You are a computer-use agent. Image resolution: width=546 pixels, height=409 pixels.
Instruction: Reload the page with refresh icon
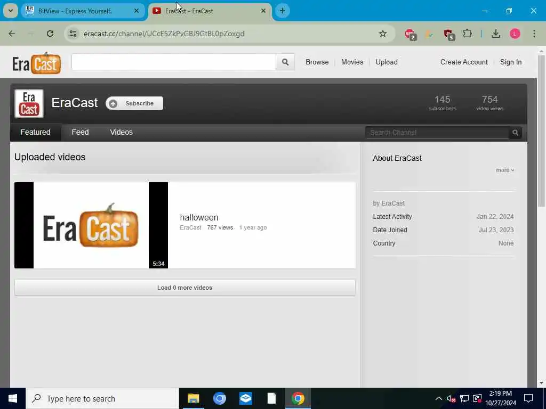pos(50,34)
